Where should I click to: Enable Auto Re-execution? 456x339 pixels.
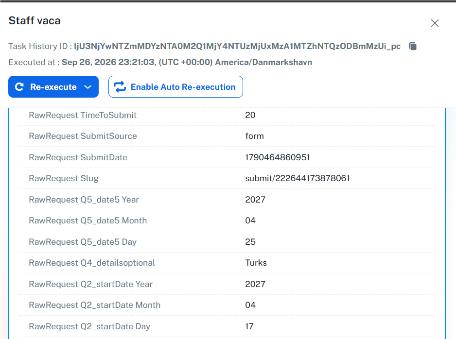coord(175,87)
